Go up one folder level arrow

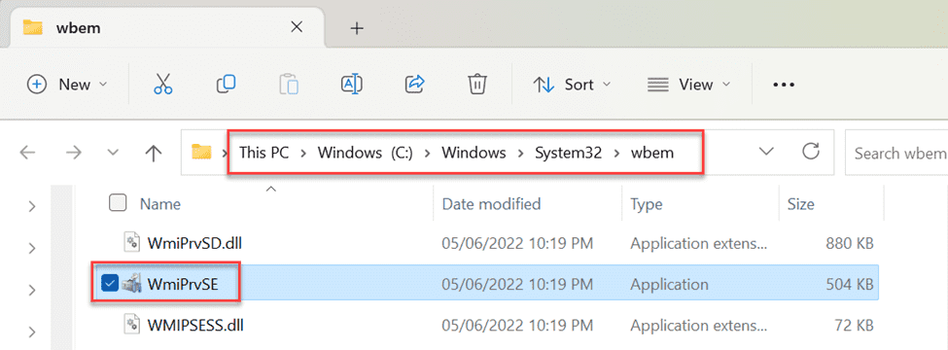pos(154,153)
